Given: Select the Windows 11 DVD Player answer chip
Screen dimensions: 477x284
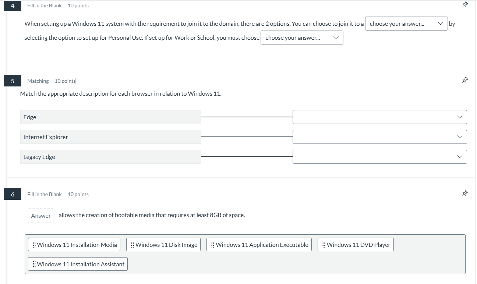Looking at the screenshot, I should click(x=356, y=245).
